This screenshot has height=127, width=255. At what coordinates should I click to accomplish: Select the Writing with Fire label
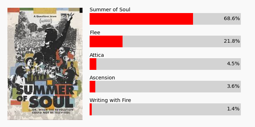[x=110, y=101]
